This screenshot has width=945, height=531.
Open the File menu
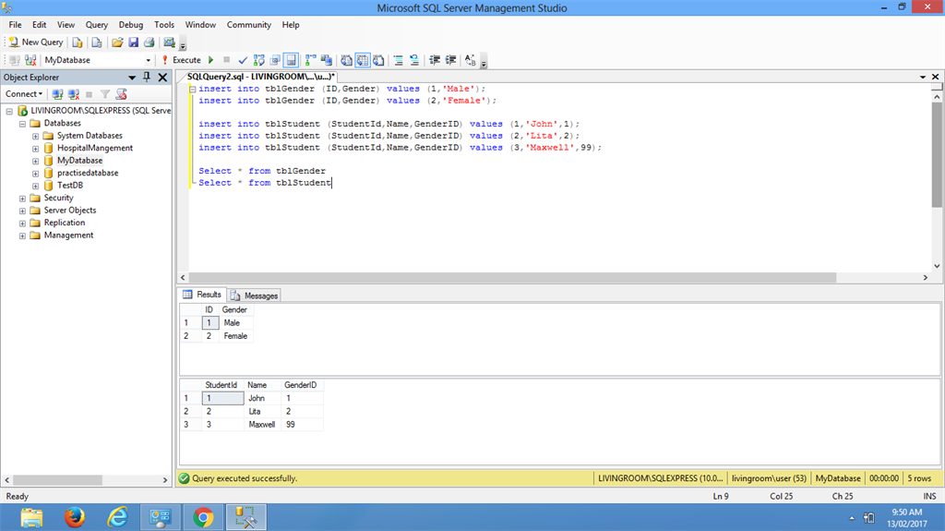point(15,25)
